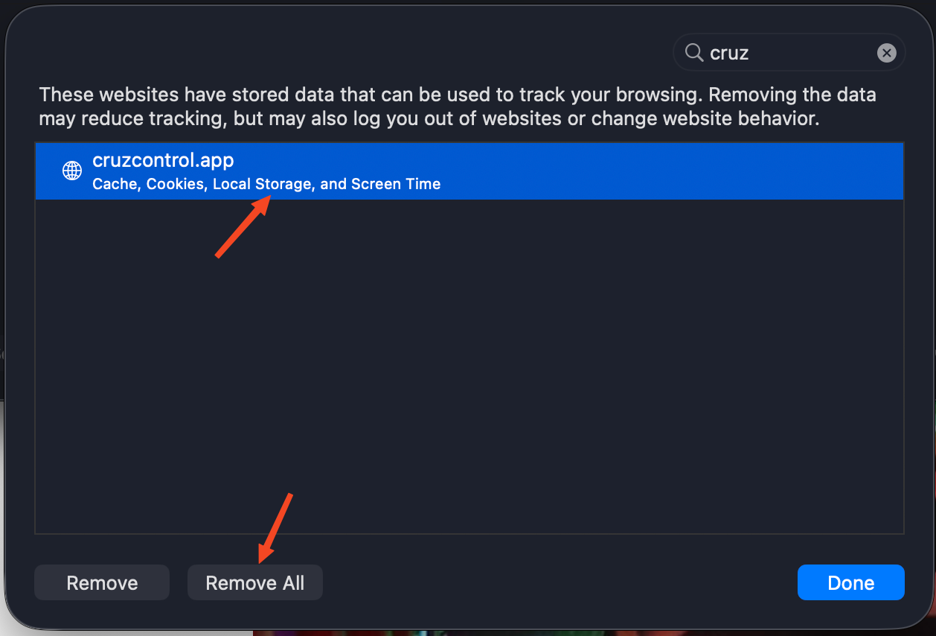The width and height of the screenshot is (936, 636).
Task: Click the red arrow pointing to Local Storage
Action: click(240, 228)
